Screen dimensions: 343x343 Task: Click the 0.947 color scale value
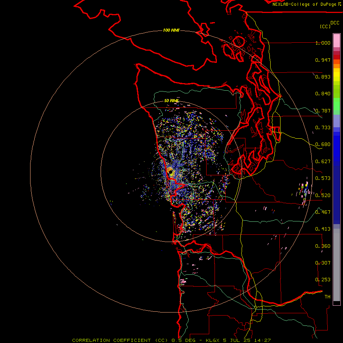[323, 60]
